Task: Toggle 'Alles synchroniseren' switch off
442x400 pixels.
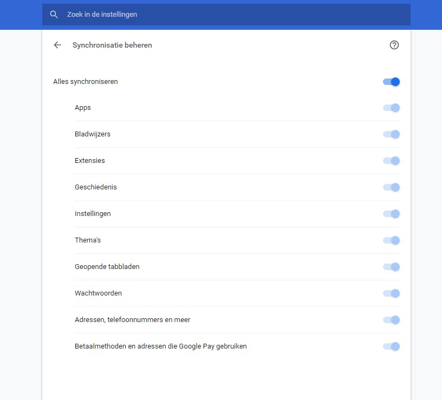Action: (x=391, y=82)
